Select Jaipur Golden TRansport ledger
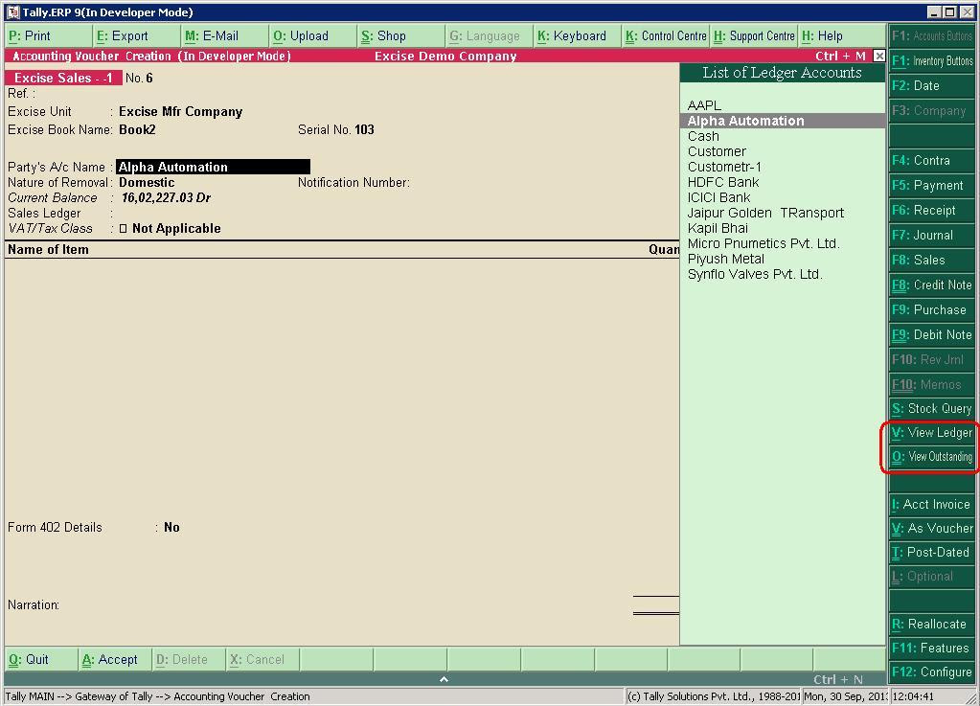This screenshot has height=706, width=980. 783,213
